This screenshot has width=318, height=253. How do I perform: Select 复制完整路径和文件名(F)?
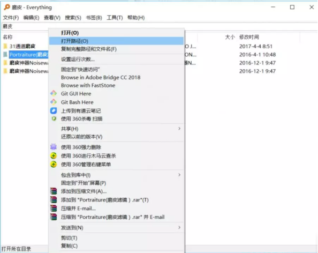point(116,49)
